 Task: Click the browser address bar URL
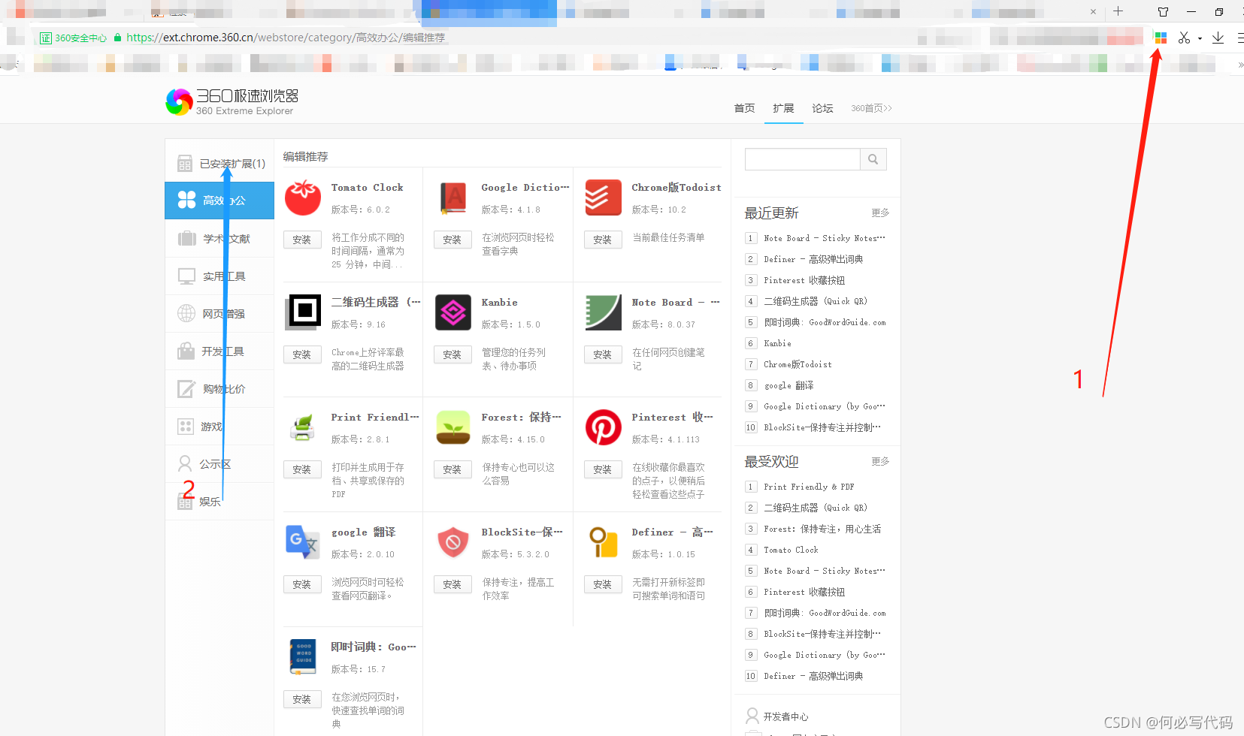[x=286, y=38]
